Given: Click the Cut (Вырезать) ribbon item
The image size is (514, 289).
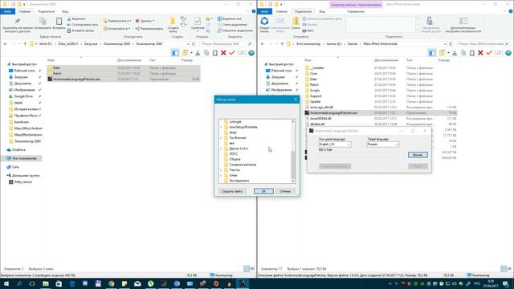Looking at the screenshot, I should click(77, 19).
